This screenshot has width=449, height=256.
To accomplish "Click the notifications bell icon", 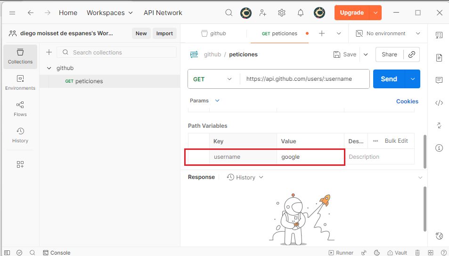I will point(301,13).
